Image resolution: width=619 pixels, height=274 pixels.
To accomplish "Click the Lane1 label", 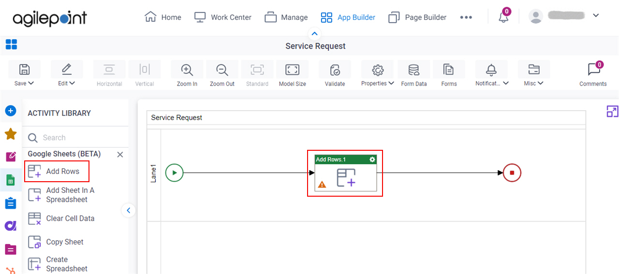I will 154,173.
